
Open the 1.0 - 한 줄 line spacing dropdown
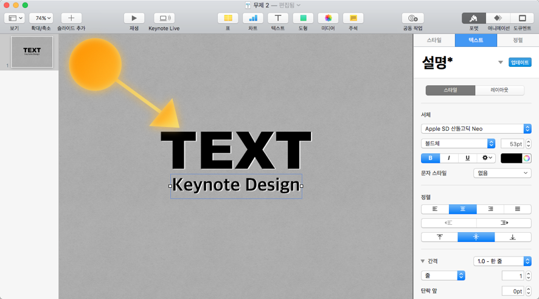(x=502, y=261)
